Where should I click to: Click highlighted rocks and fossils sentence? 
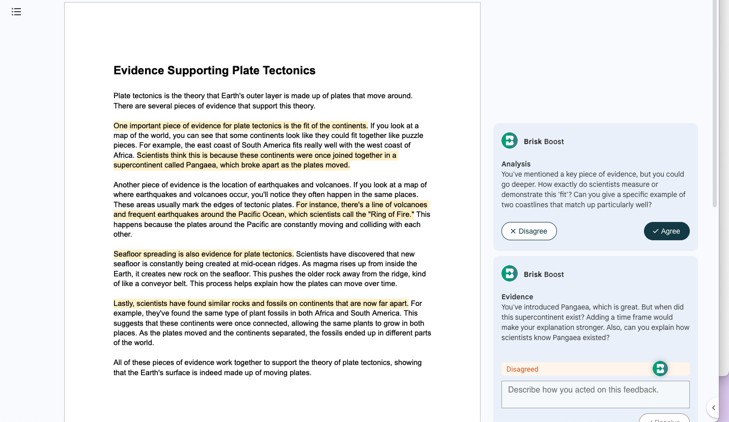[x=261, y=303]
